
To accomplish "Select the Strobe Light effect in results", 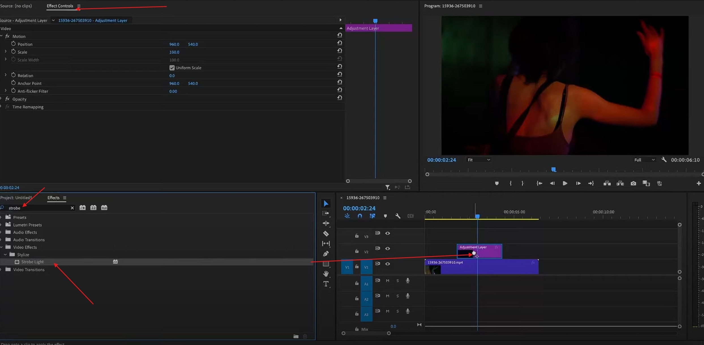I will click(x=33, y=262).
